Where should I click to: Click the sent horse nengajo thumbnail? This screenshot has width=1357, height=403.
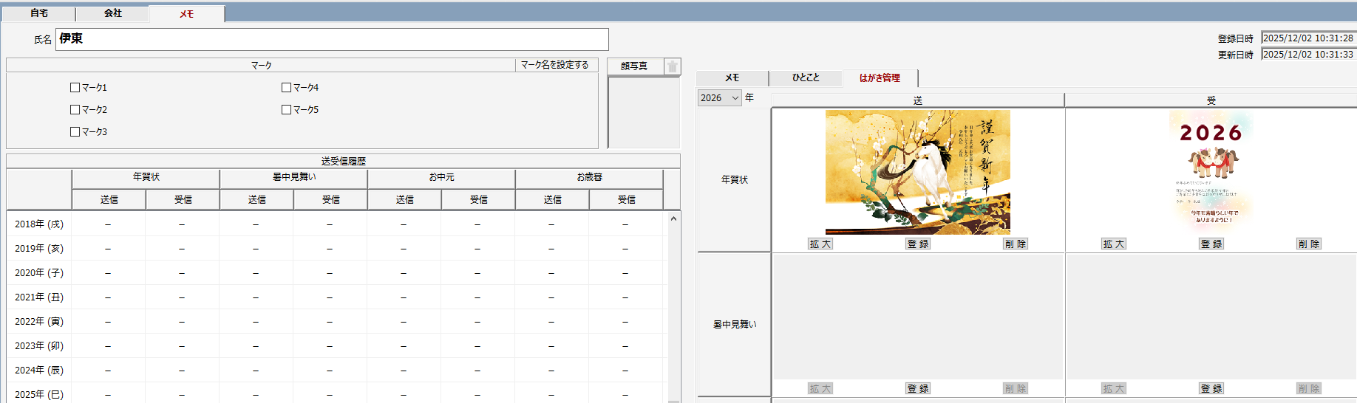click(917, 172)
